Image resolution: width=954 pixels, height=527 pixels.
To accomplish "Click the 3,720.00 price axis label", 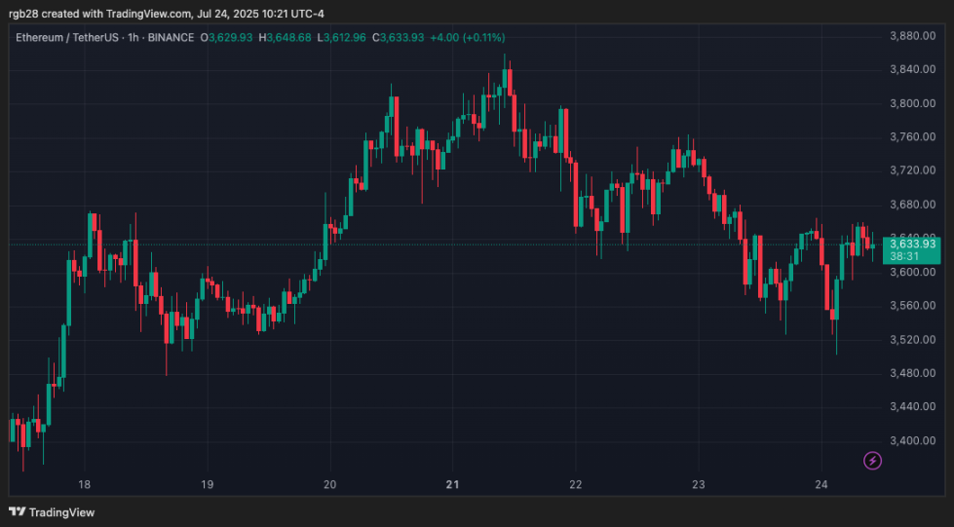I will click(911, 170).
